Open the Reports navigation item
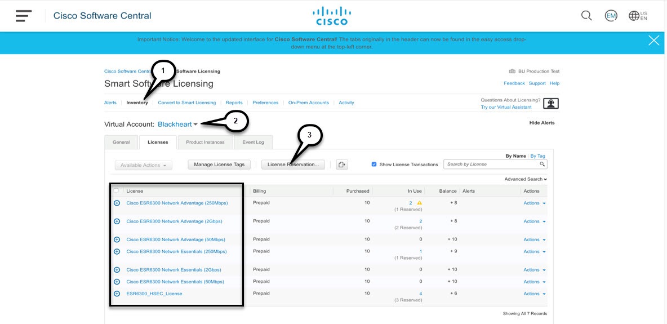Viewport: 667px width, 324px height. tap(234, 103)
